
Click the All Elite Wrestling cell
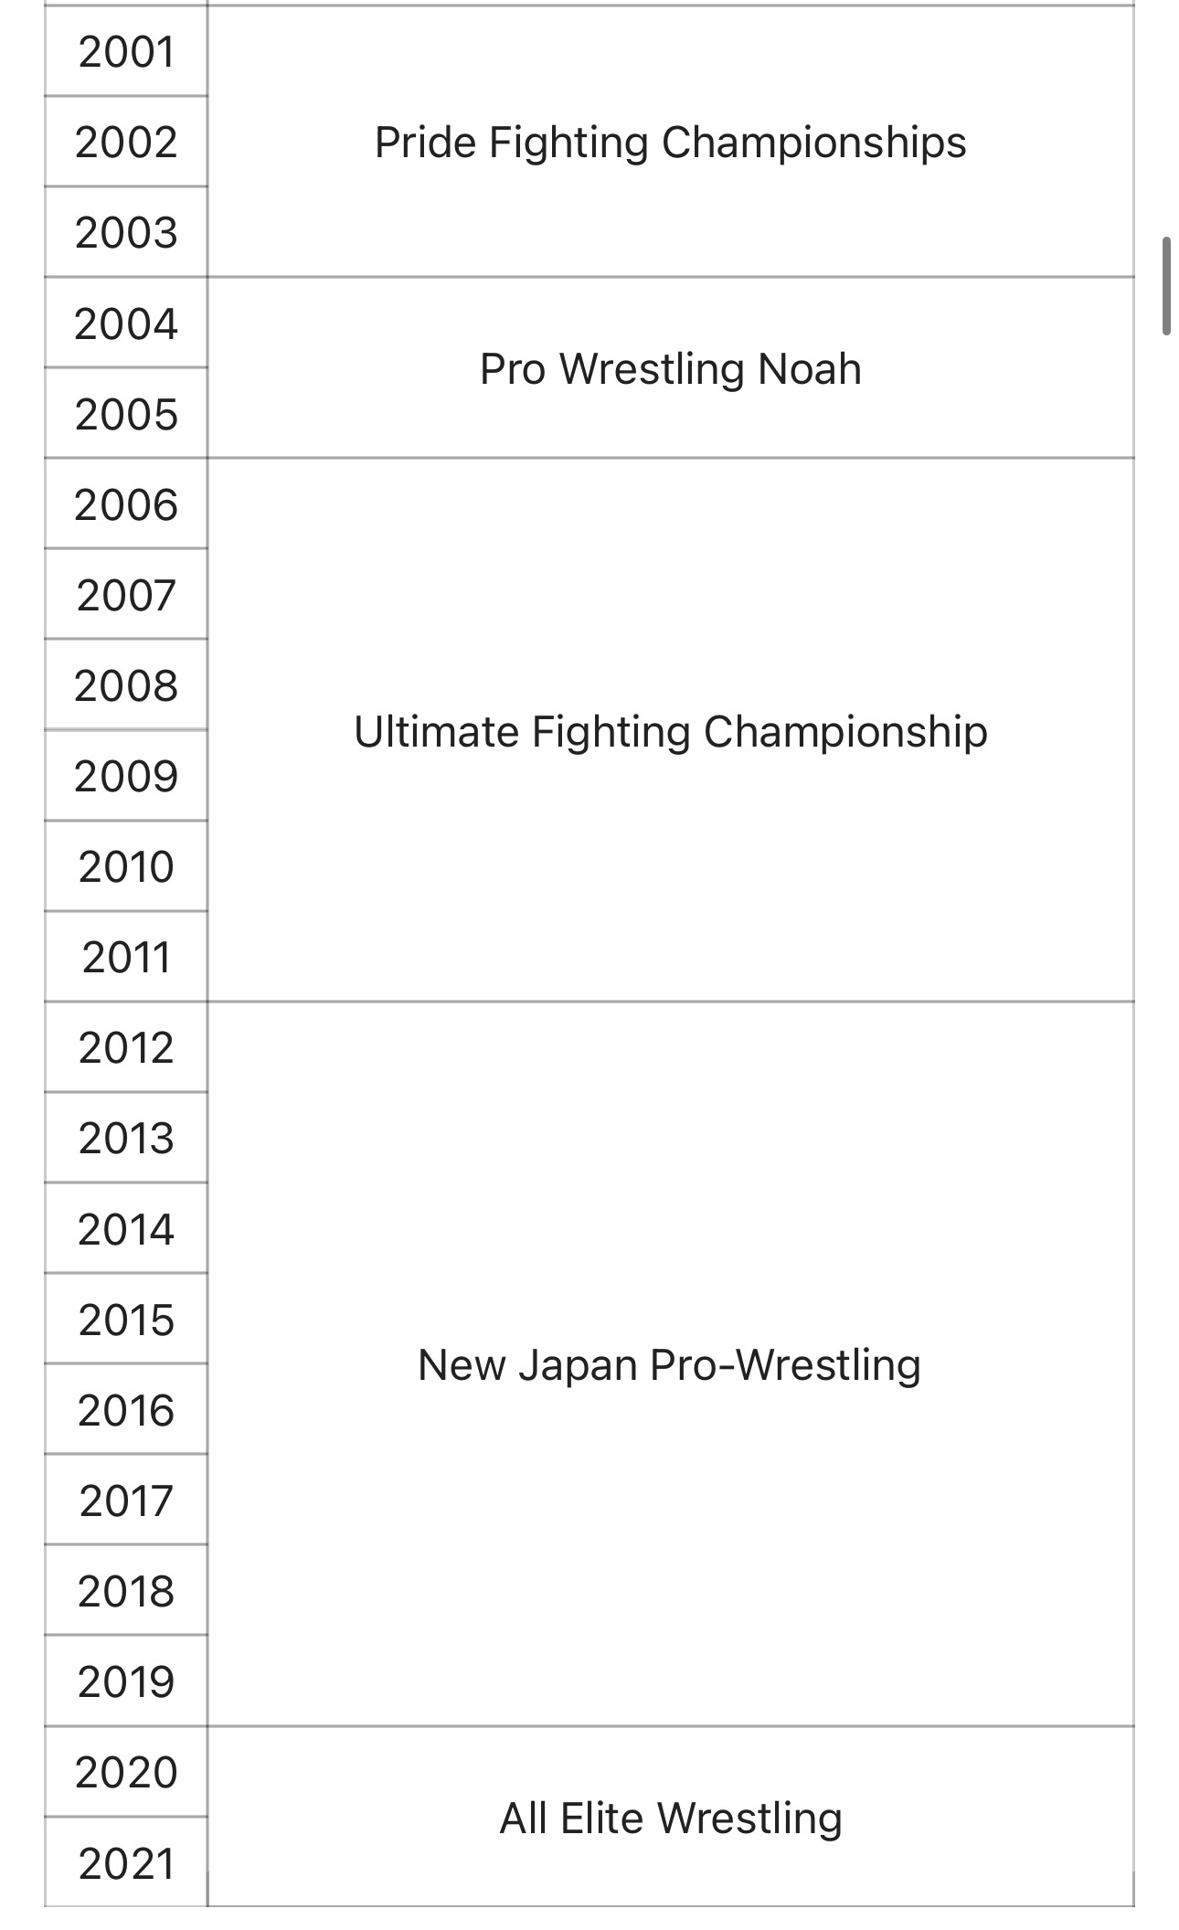[670, 1819]
